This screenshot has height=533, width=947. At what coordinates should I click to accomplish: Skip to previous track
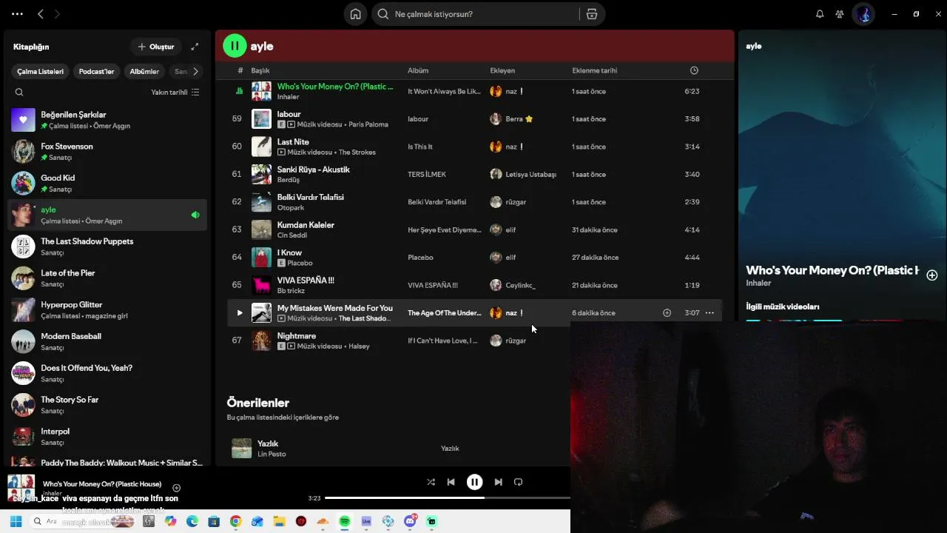coord(451,482)
